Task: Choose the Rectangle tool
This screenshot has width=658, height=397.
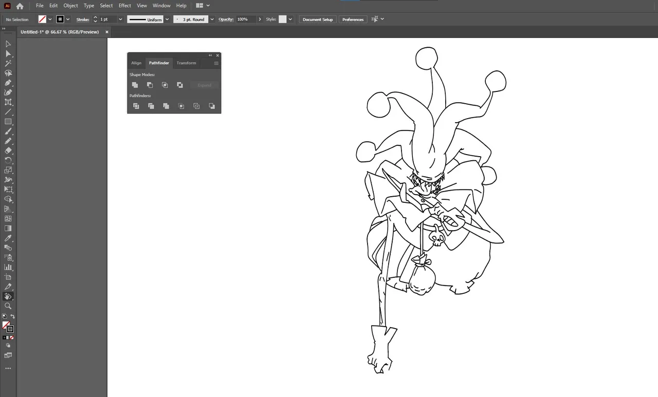Action: tap(8, 122)
